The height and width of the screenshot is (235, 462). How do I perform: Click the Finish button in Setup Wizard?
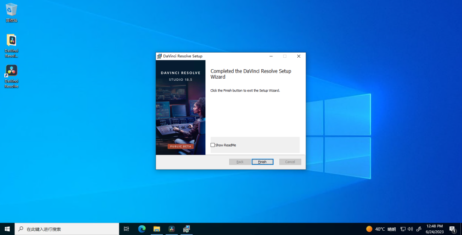[262, 162]
